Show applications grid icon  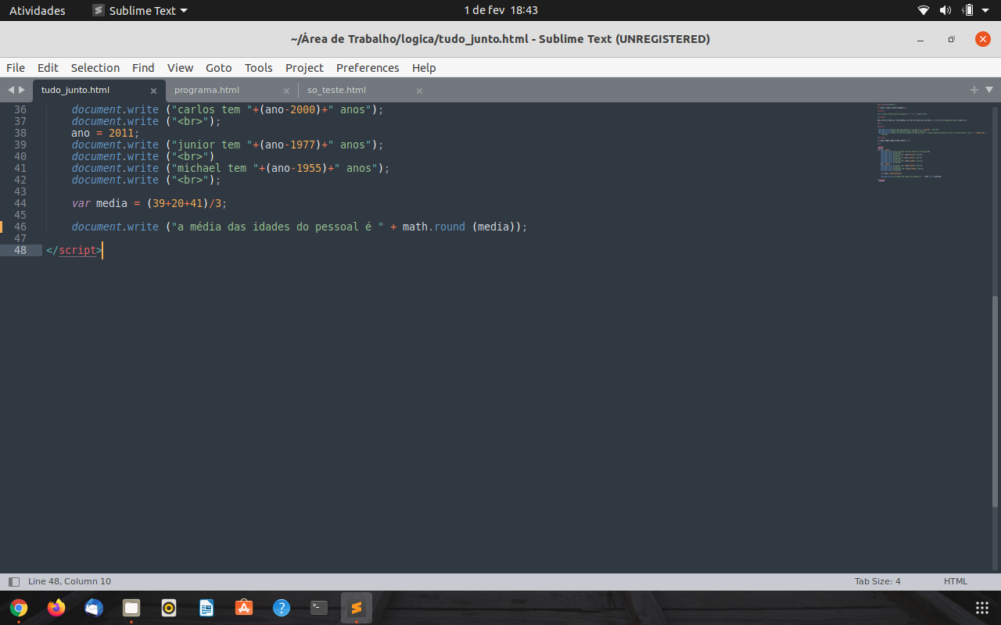click(982, 608)
